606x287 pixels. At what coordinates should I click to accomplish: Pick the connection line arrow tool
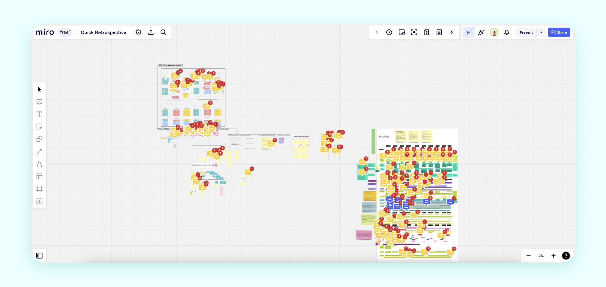click(39, 151)
